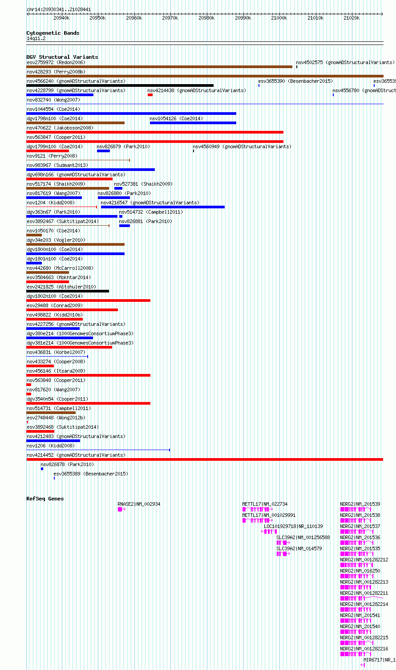This screenshot has width=396, height=670.
Task: Select nsv470622 (Jakobsson2008) label
Action: 60,128
